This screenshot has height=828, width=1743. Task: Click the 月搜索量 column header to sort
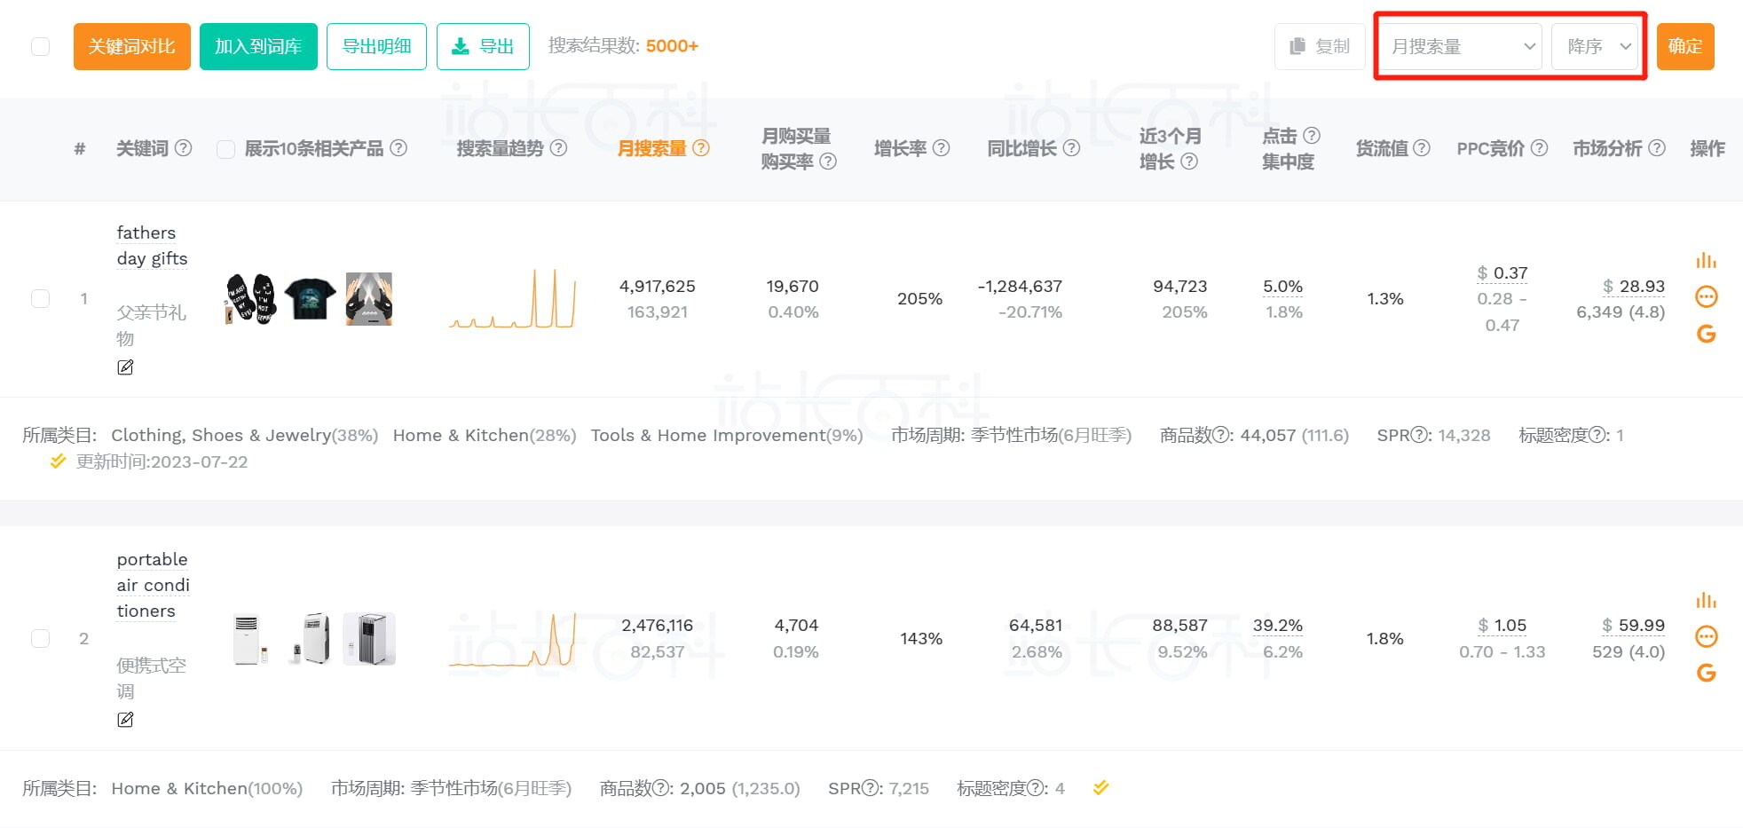pos(654,148)
